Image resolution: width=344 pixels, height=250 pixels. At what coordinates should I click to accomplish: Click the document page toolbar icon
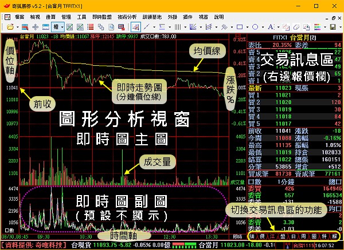click(x=111, y=27)
